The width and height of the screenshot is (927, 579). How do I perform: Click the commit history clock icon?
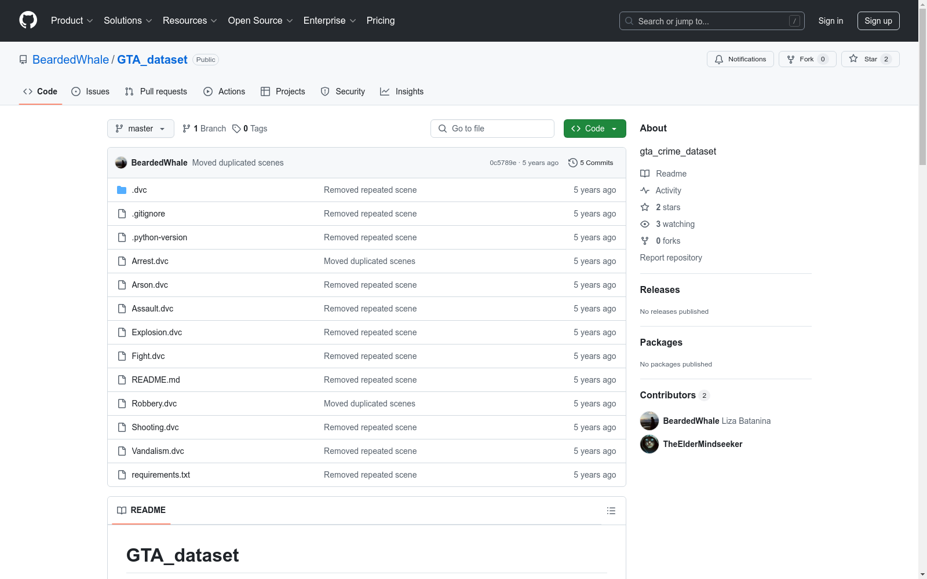tap(573, 163)
